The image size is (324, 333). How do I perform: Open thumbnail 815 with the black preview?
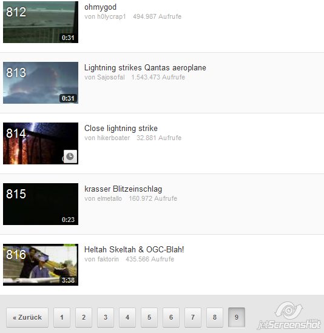tap(41, 204)
